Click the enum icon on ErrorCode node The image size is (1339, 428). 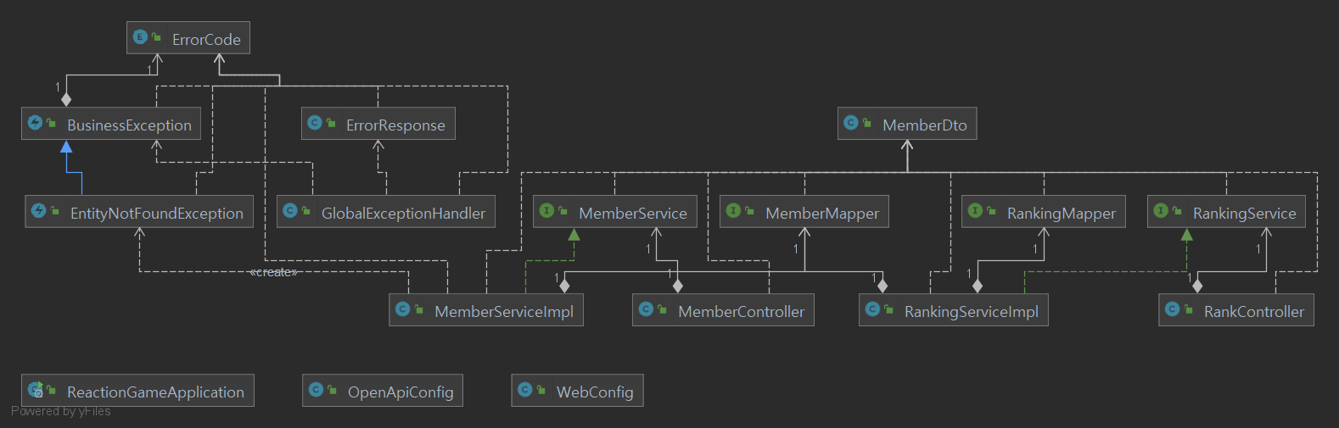point(140,37)
